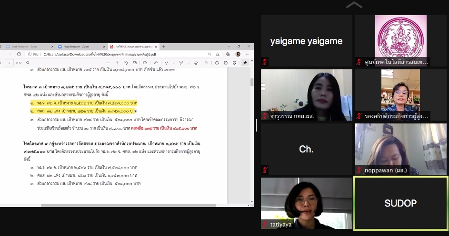The width and height of the screenshot is (449, 236).
Task: Click the PDF zoom out minus icon
Action: click(x=108, y=63)
